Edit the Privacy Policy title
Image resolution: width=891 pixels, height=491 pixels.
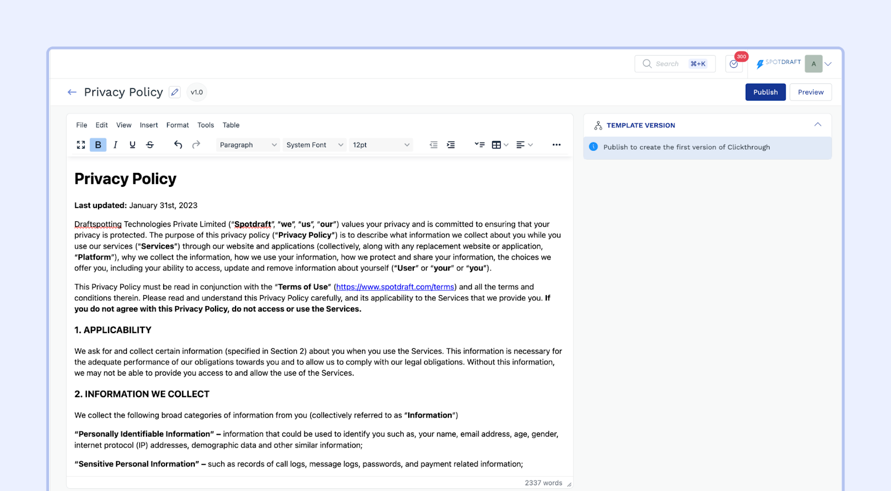175,92
